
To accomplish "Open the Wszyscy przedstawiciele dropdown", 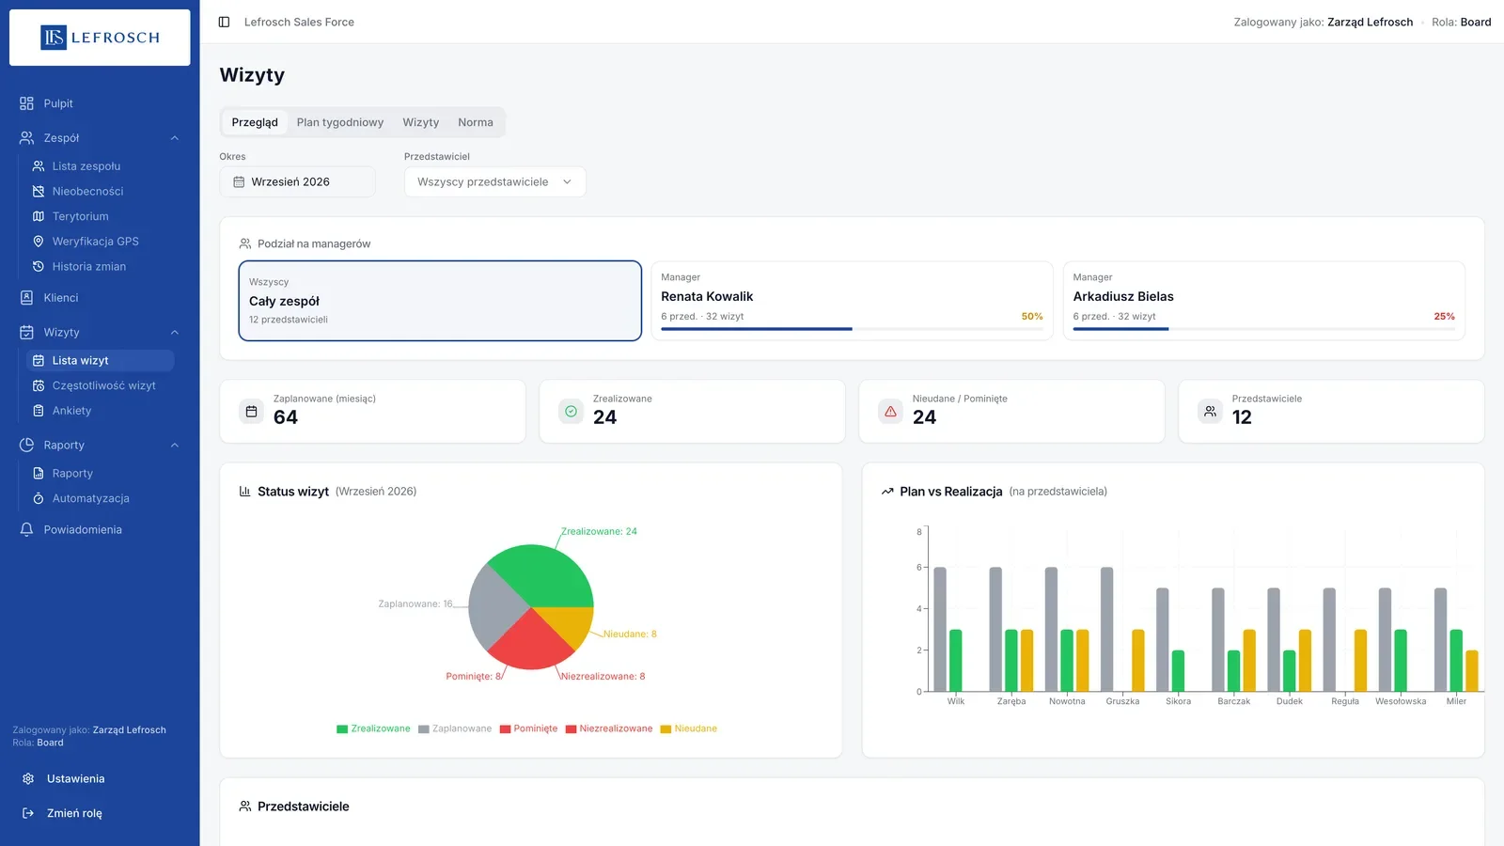I will [x=494, y=182].
